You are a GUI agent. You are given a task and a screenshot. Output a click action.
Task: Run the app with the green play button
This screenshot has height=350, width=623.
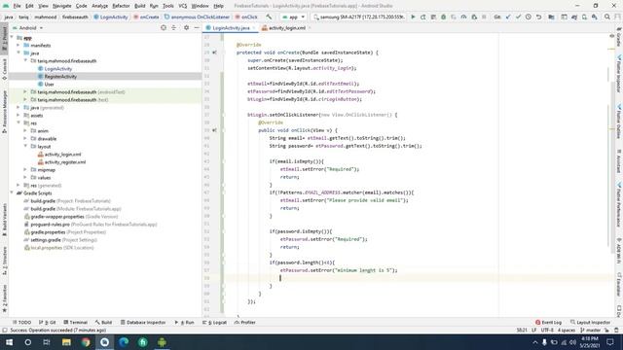(x=413, y=17)
